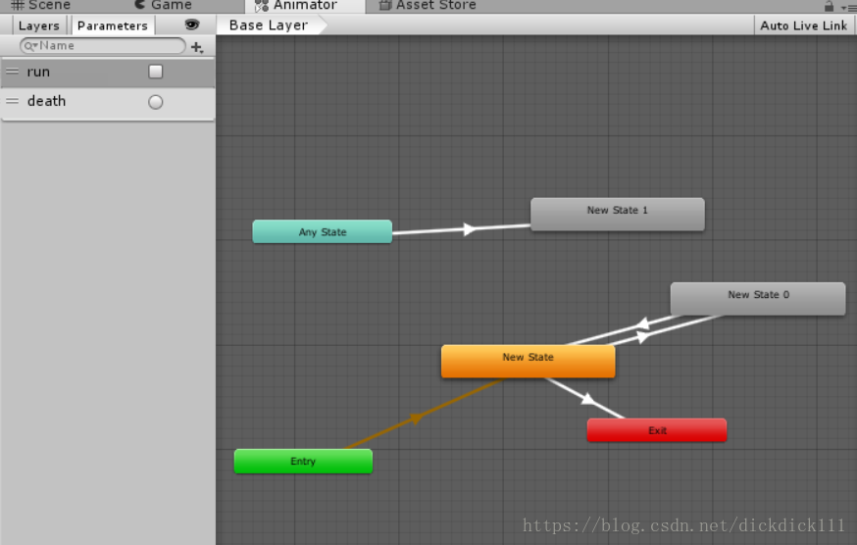Screen dimensions: 857x545
Task: Select the run parameter row
Action: (x=108, y=73)
